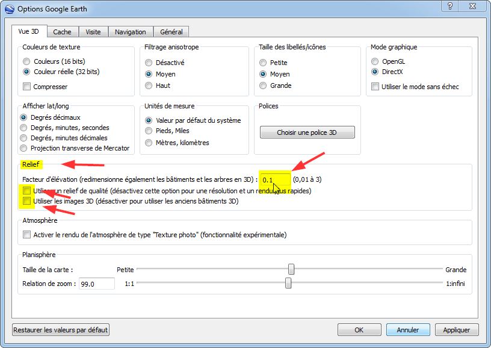Select OpenGL graphics mode
This screenshot has height=348, width=491.
(x=388, y=61)
